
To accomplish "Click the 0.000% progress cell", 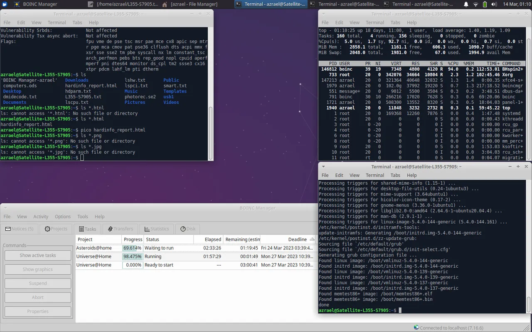I will click(x=133, y=265).
